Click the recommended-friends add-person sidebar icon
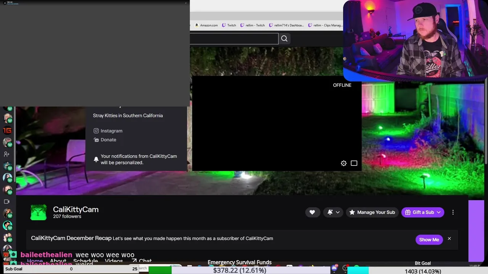488x274 pixels. (x=6, y=154)
